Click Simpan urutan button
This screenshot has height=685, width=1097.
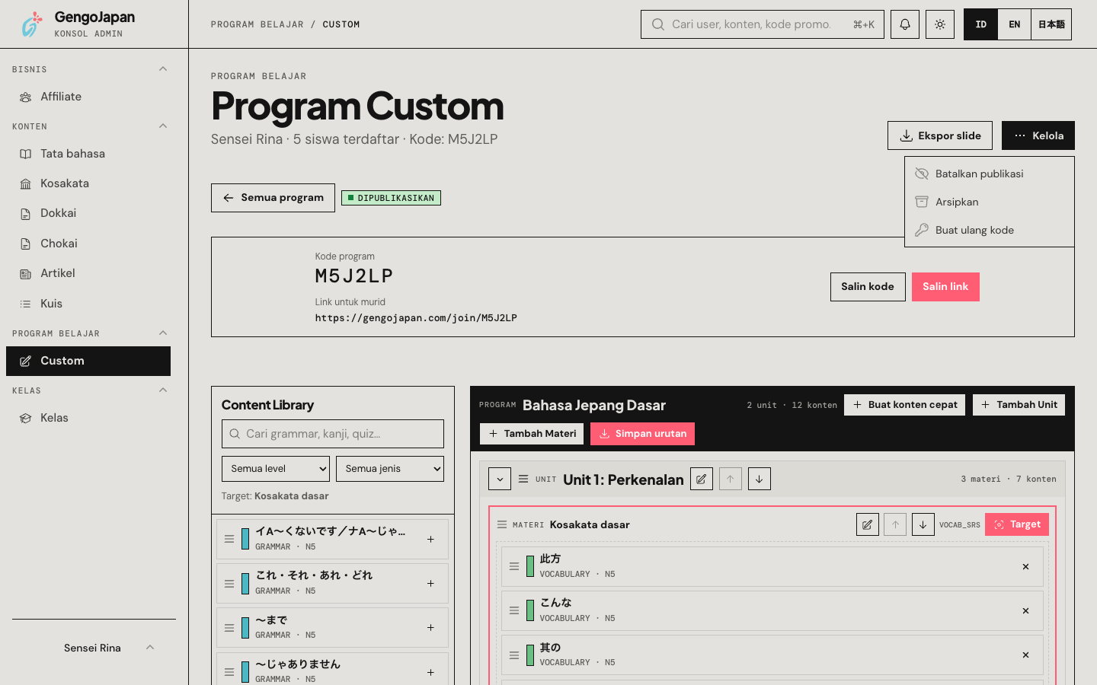(642, 434)
